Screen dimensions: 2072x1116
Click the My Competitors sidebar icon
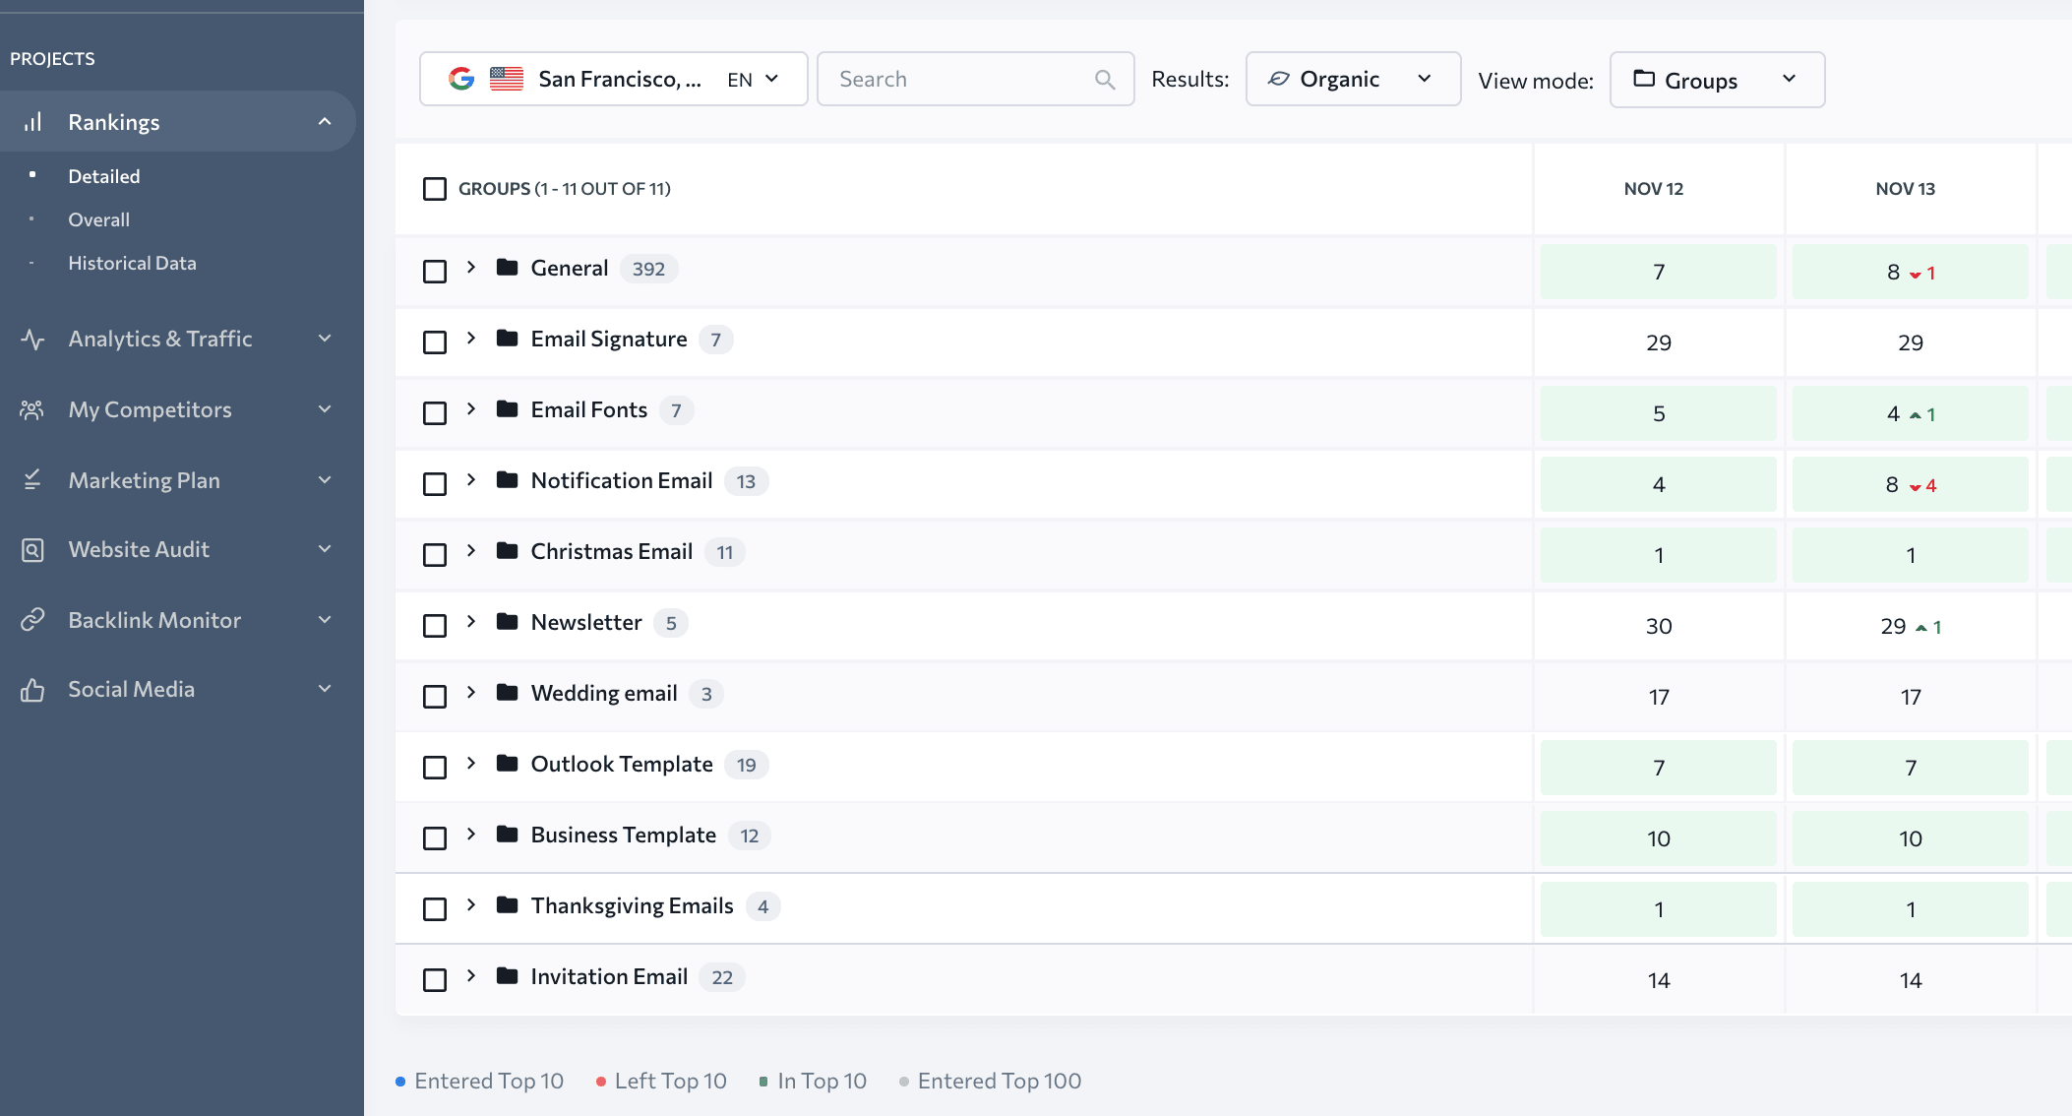tap(31, 406)
